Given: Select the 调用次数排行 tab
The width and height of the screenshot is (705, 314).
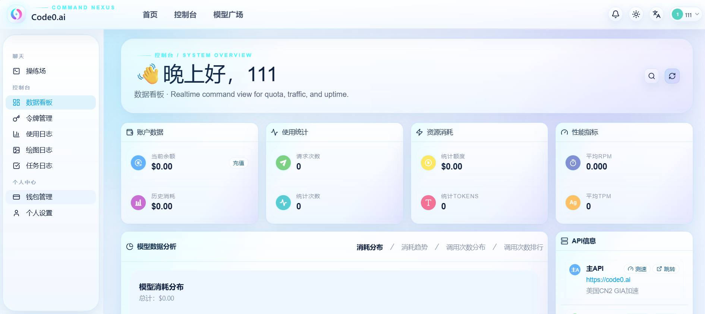Looking at the screenshot, I should tap(523, 247).
